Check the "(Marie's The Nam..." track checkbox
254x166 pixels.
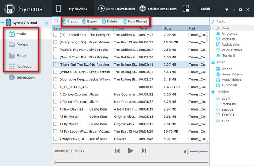click(x=55, y=50)
